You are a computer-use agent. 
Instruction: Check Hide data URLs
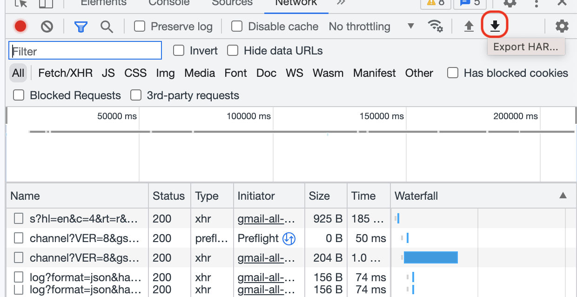point(233,50)
